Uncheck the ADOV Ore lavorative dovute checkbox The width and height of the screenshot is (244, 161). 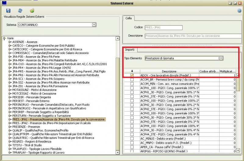coord(132,75)
